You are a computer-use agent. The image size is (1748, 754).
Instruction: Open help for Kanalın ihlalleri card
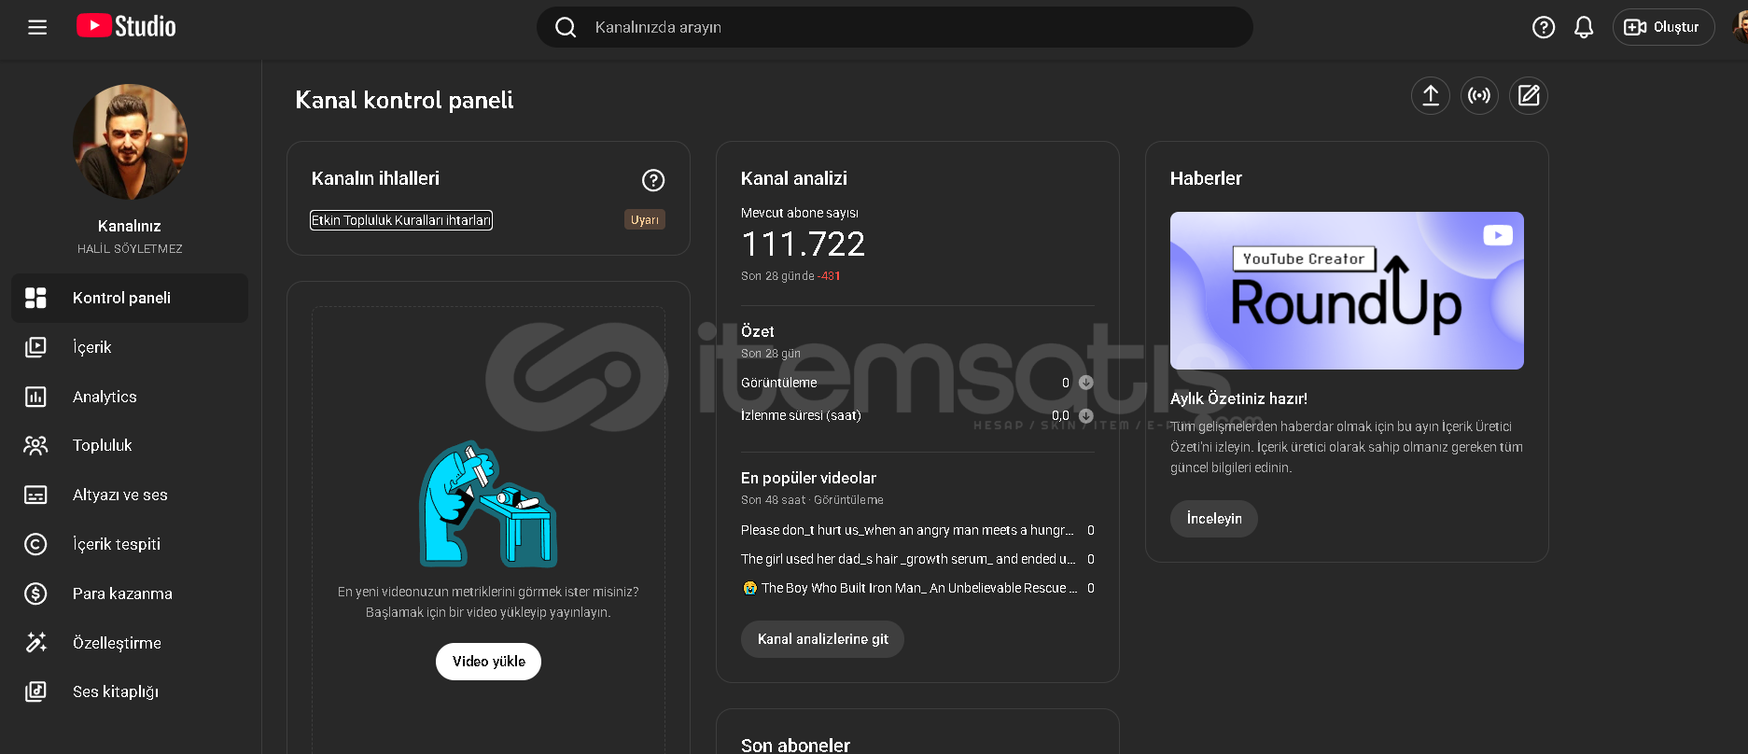[x=653, y=180]
